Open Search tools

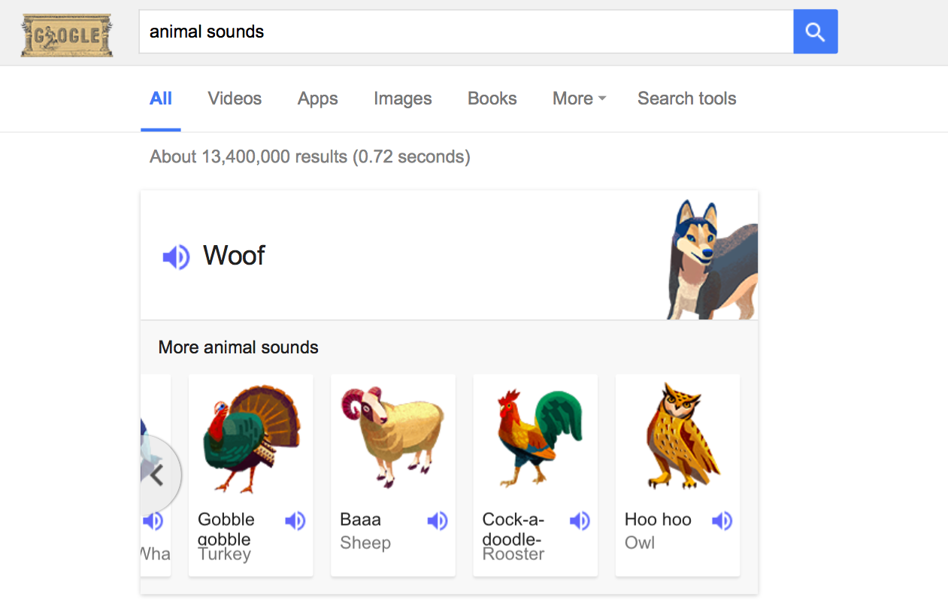[686, 98]
